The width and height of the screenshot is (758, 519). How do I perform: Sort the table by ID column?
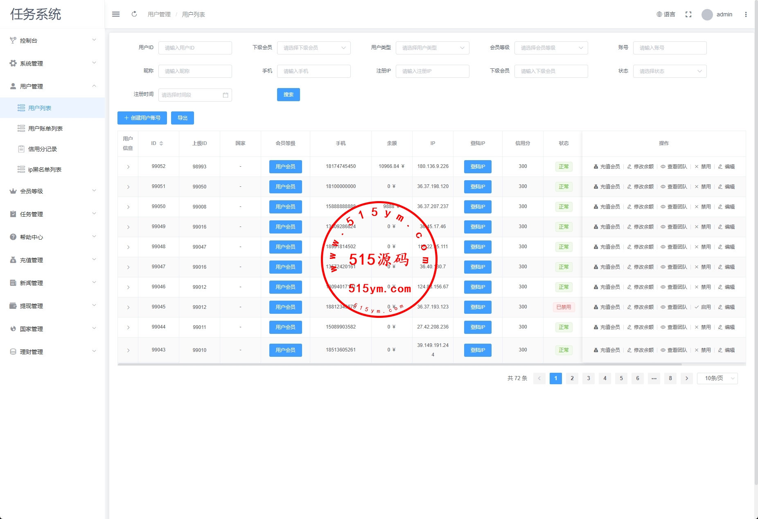coord(161,143)
